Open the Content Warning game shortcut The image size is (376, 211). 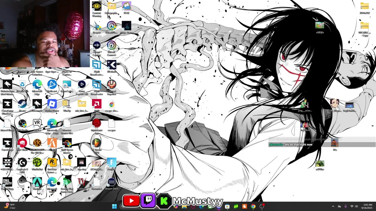pos(97,9)
